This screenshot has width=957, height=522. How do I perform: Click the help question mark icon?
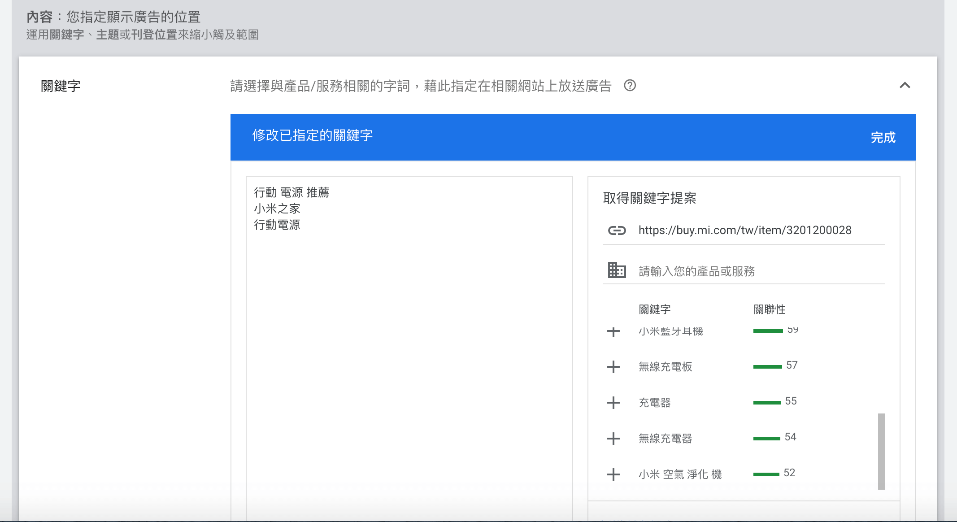coord(630,85)
